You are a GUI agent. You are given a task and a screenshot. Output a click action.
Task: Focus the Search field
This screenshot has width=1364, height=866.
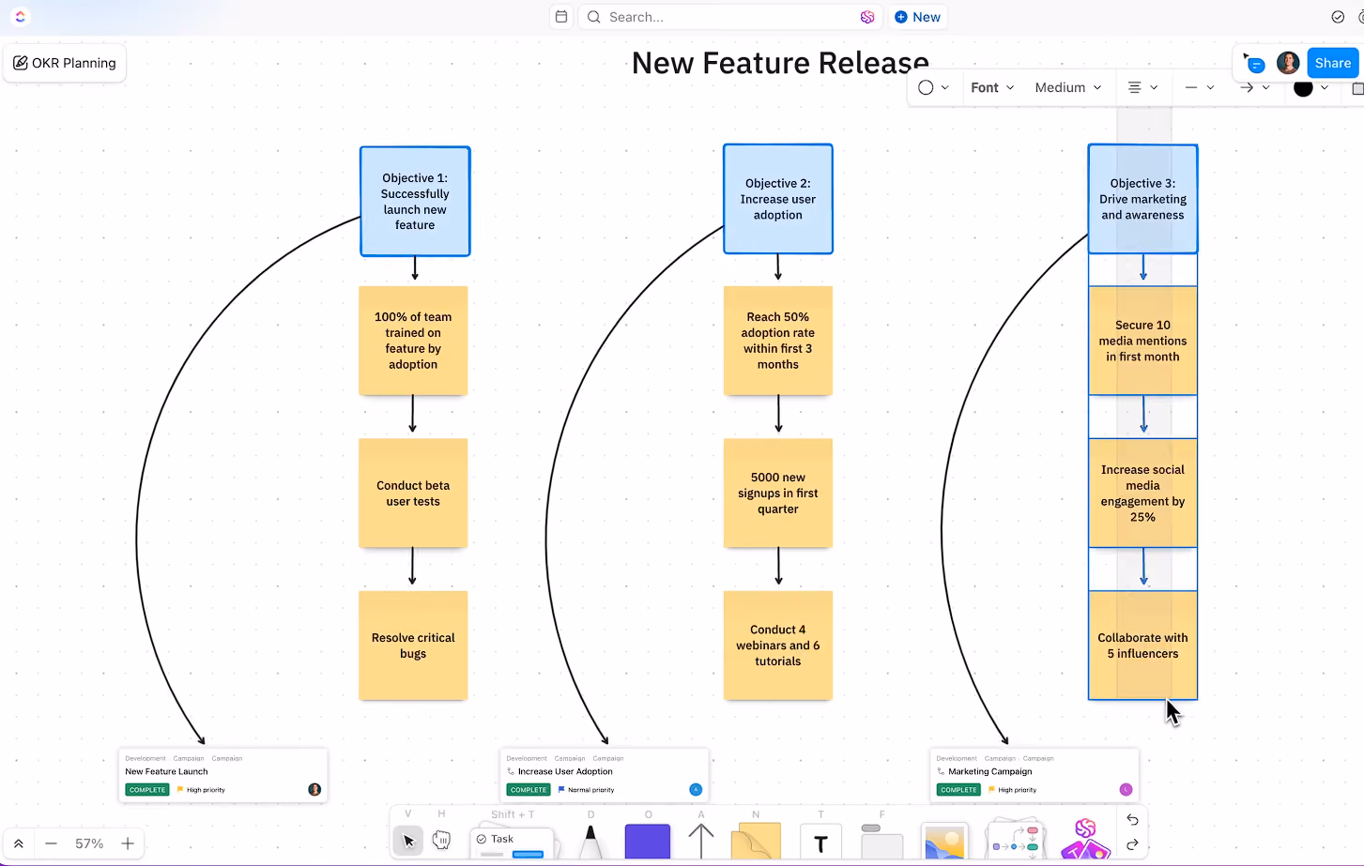[x=729, y=17]
